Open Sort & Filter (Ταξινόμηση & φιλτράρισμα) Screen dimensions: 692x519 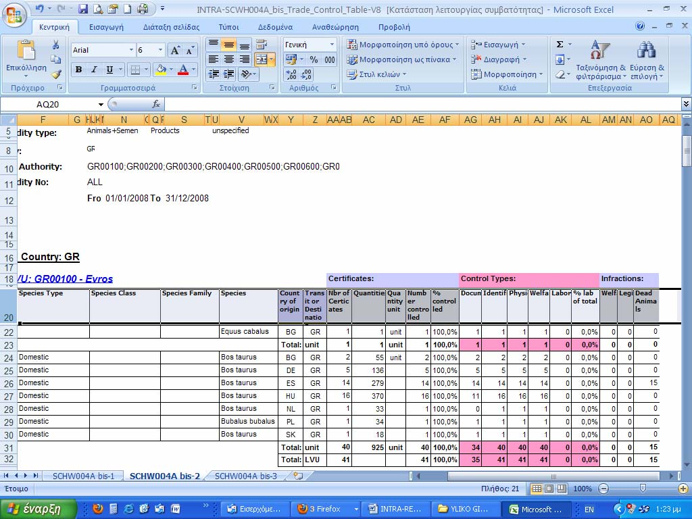[x=601, y=59]
